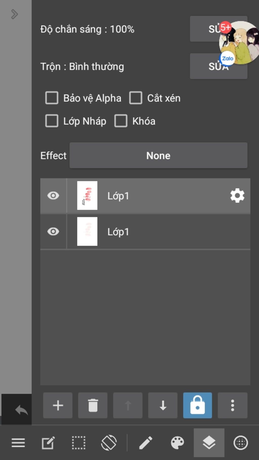Open the color palette icon
259x460 pixels.
pos(177,443)
